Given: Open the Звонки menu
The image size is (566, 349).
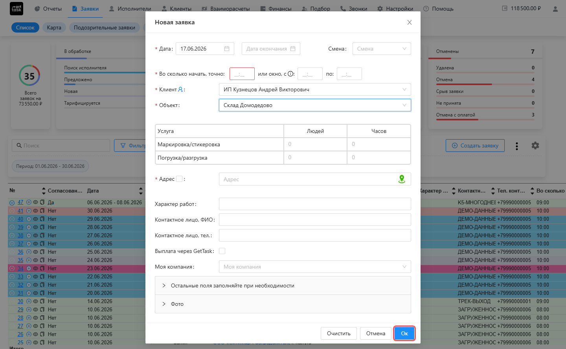Looking at the screenshot, I should point(354,9).
